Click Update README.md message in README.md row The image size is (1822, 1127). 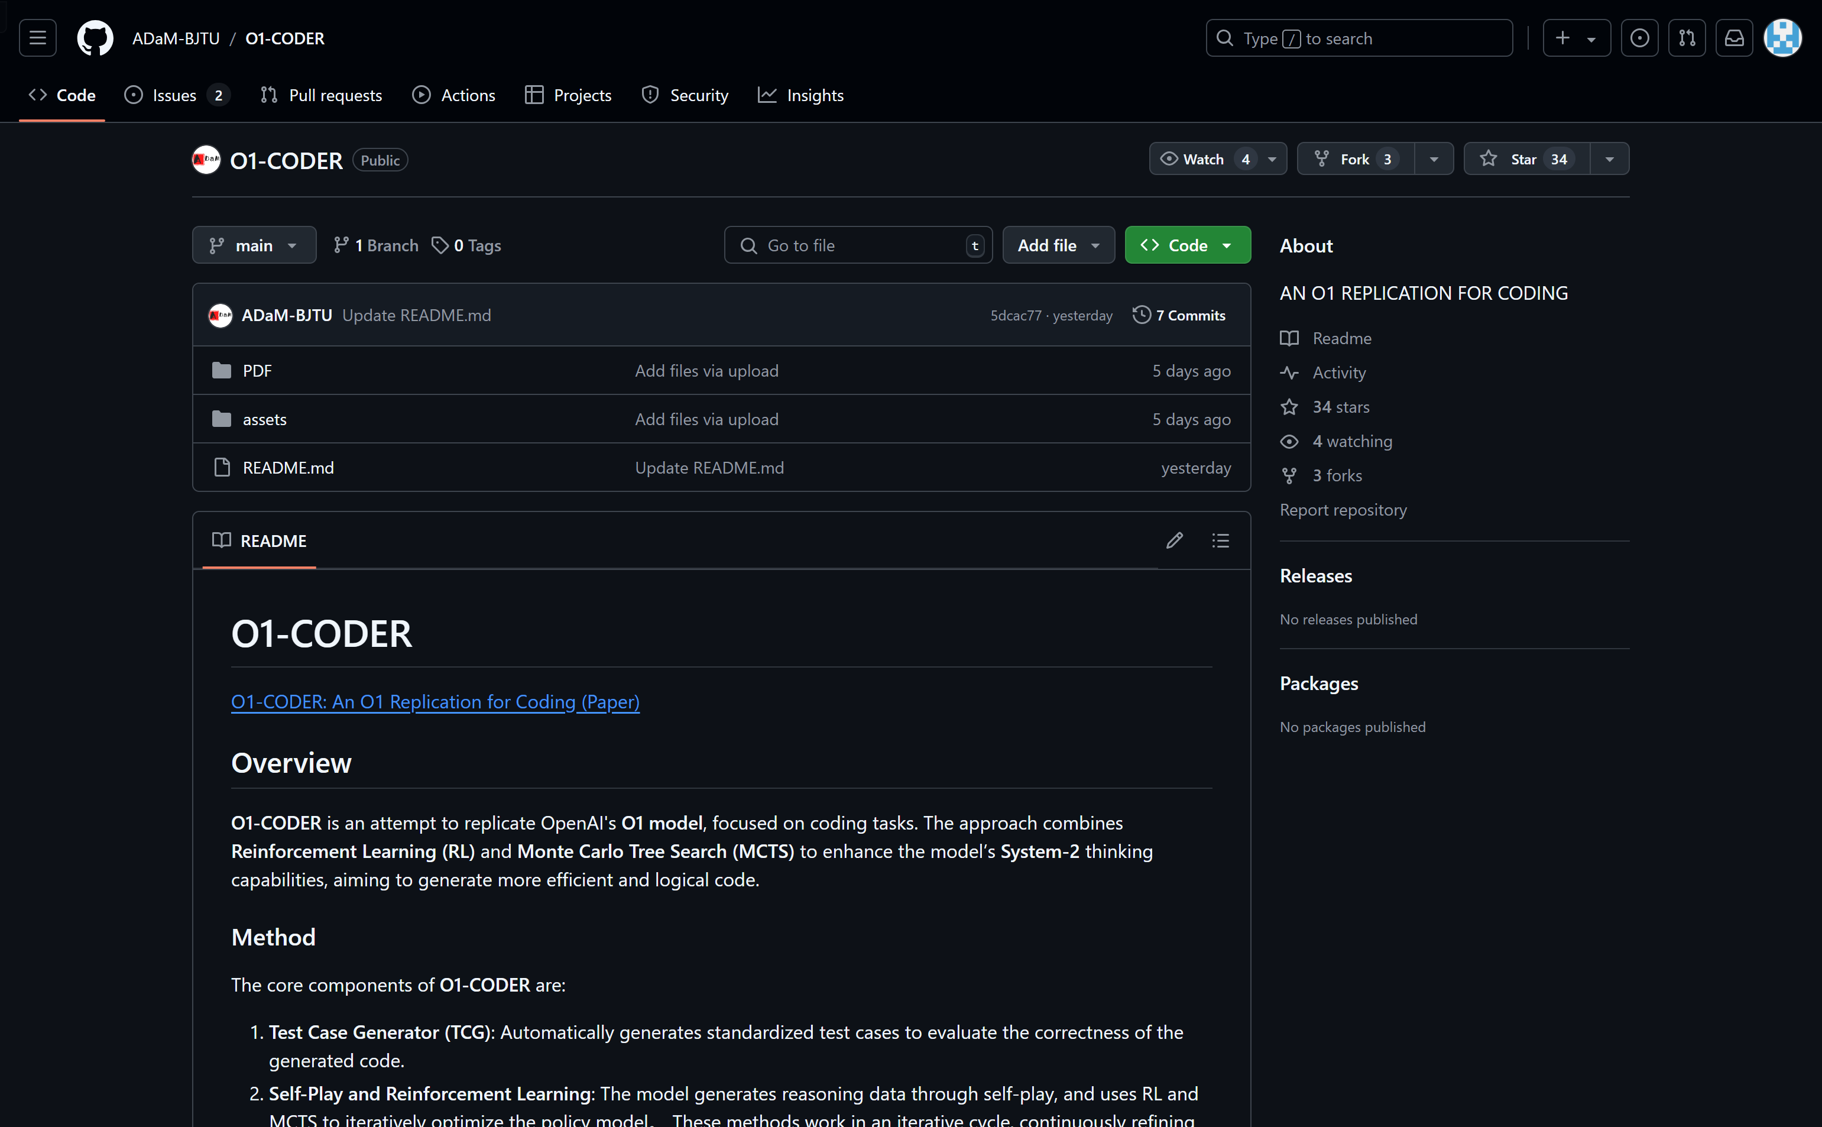(x=709, y=467)
